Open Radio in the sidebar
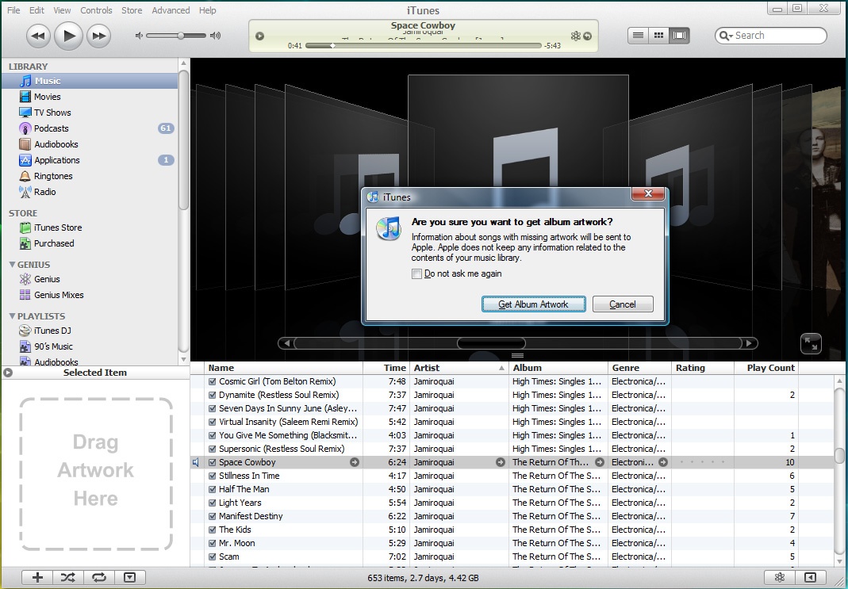Image resolution: width=848 pixels, height=589 pixels. (90, 192)
